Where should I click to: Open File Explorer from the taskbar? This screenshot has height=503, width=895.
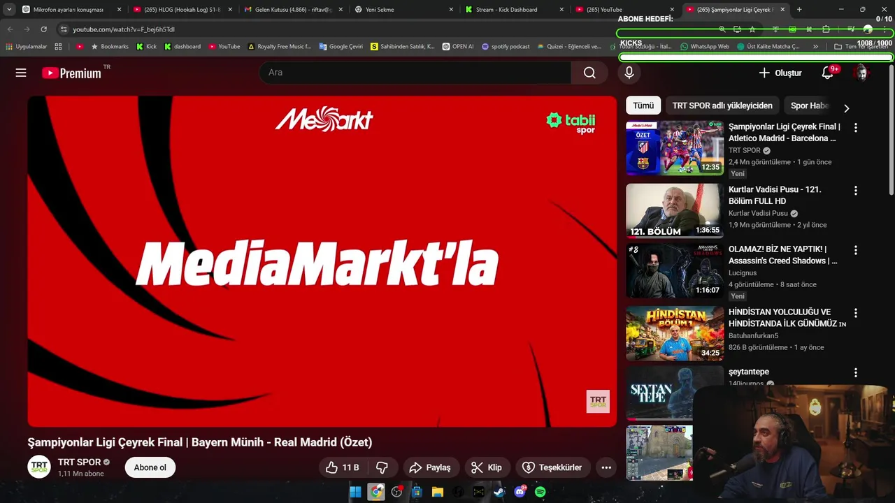tap(438, 492)
